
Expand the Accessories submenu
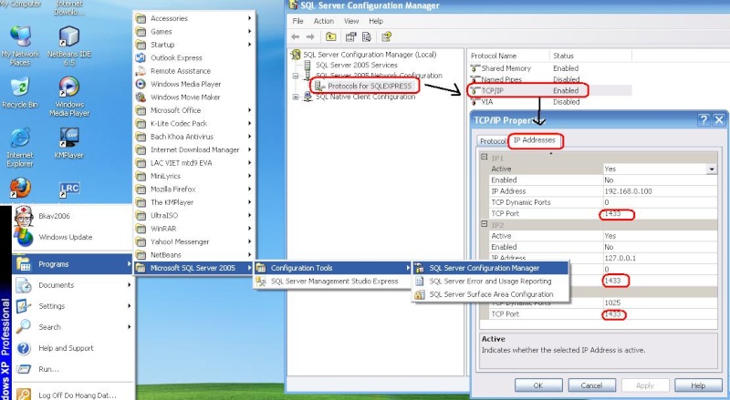click(194, 18)
